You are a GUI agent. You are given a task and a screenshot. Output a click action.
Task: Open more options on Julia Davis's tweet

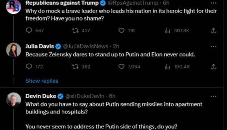pyautogui.click(x=214, y=46)
